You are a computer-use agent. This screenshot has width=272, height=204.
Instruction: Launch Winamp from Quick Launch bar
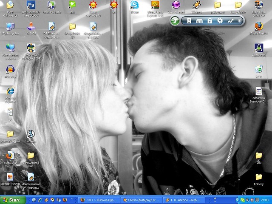46,200
